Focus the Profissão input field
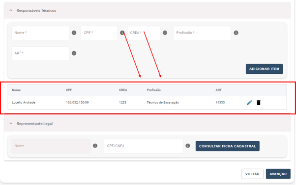 (202, 33)
